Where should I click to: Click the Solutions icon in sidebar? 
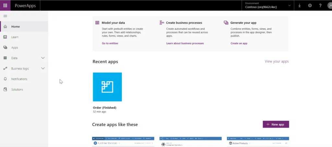(5, 89)
